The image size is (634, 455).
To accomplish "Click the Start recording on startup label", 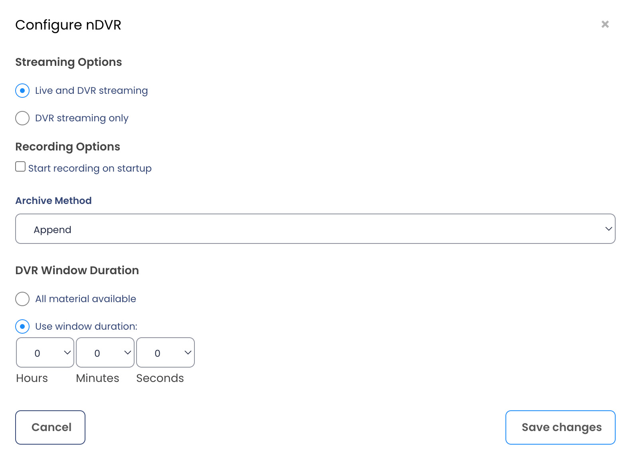I will [x=90, y=168].
